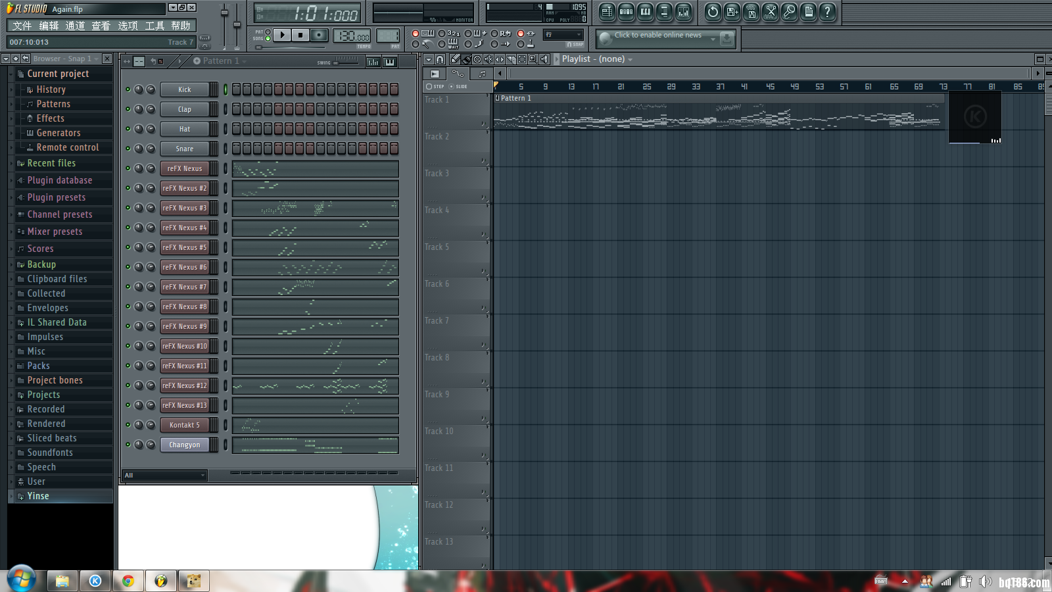This screenshot has width=1052, height=592.
Task: Show pattern clips note tab in Playlist
Action: 482,74
